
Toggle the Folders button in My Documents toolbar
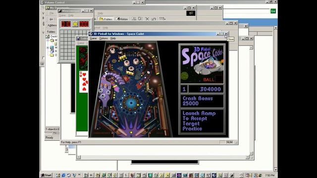click(x=106, y=19)
